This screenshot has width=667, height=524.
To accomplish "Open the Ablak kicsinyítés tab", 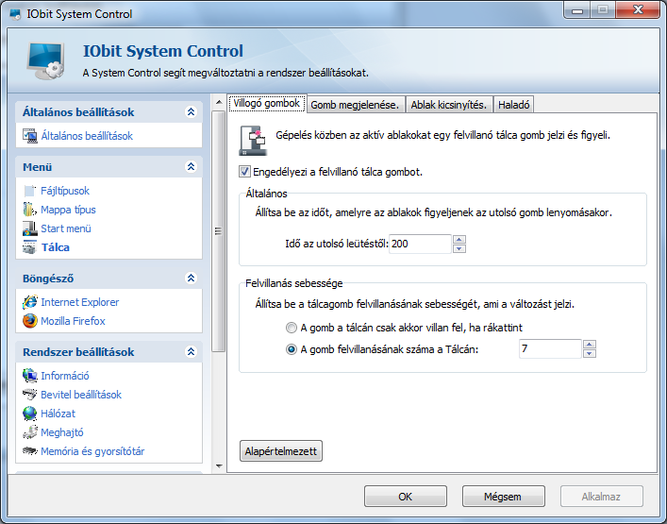I will point(449,105).
